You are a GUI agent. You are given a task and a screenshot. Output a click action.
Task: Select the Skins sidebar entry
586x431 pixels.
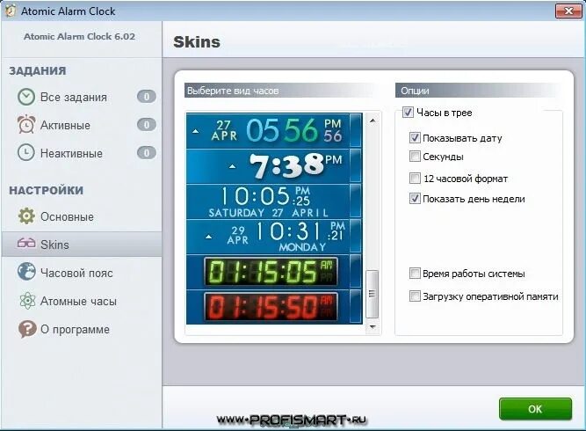coord(82,245)
